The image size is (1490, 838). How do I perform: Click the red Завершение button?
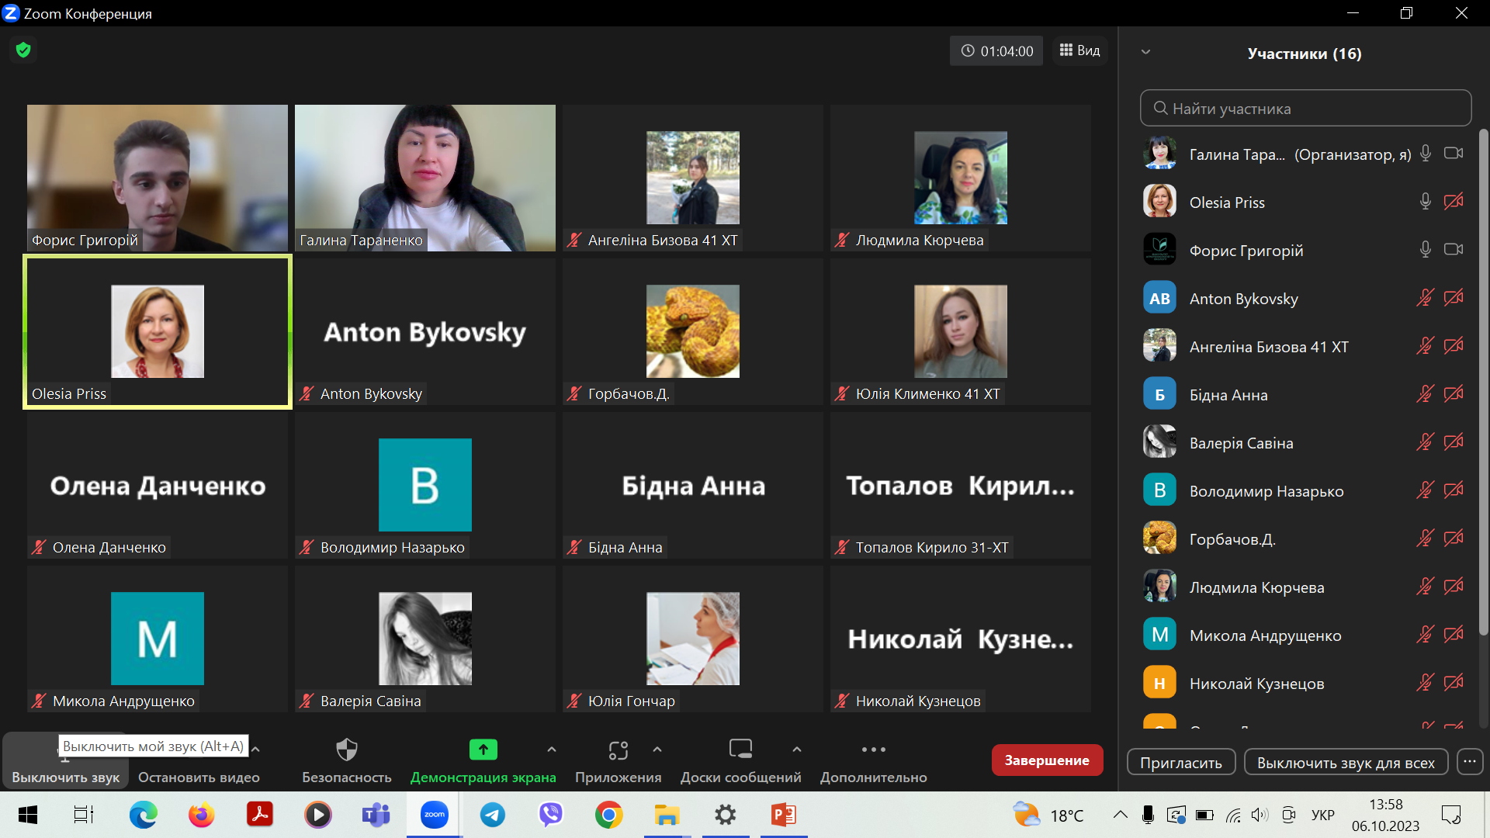coord(1046,760)
